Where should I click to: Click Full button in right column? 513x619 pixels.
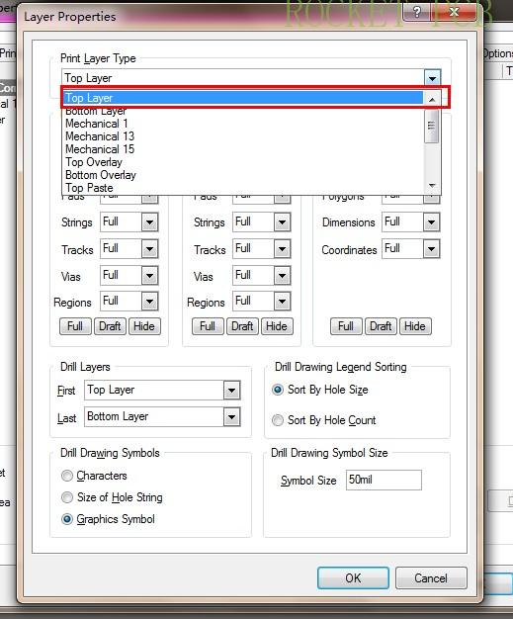pyautogui.click(x=346, y=326)
